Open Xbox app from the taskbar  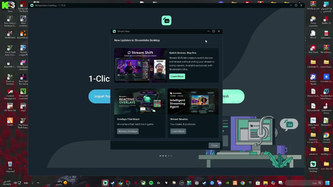coord(143,183)
